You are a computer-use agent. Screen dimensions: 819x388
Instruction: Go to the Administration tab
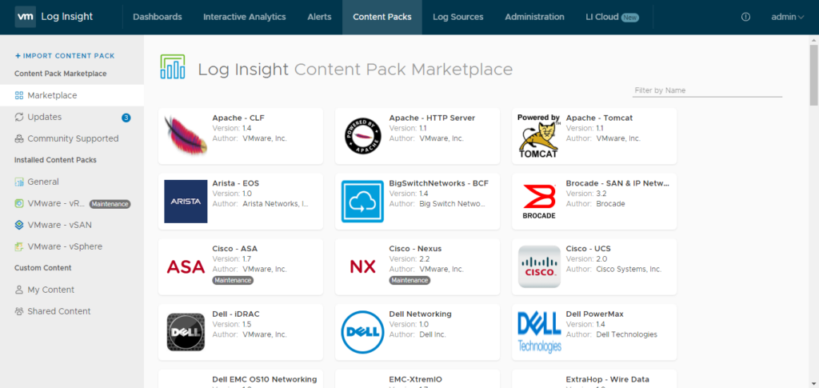coord(534,17)
